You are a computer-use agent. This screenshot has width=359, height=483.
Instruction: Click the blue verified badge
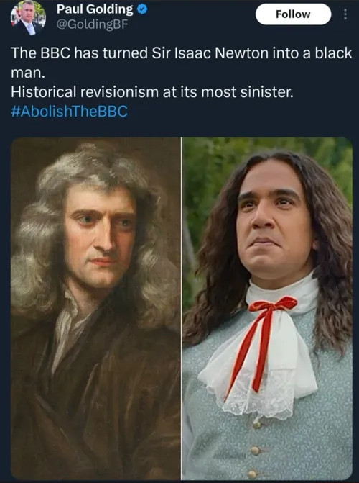coord(141,9)
